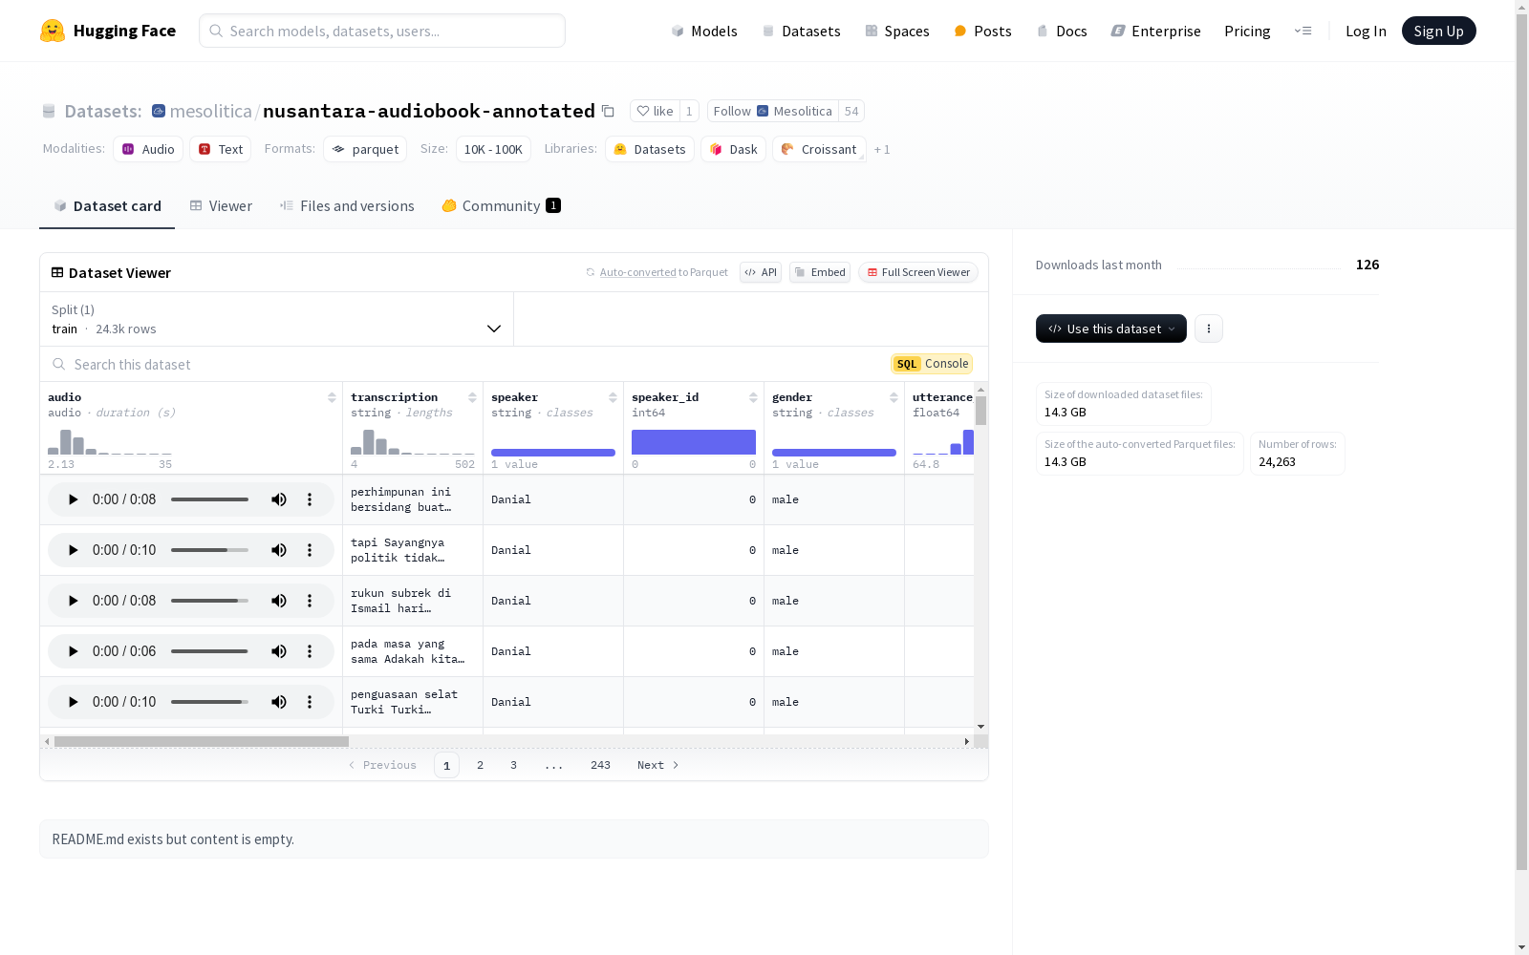Seek the audio progress bar in tapi Sayangnya row
This screenshot has width=1529, height=955.
tap(209, 550)
